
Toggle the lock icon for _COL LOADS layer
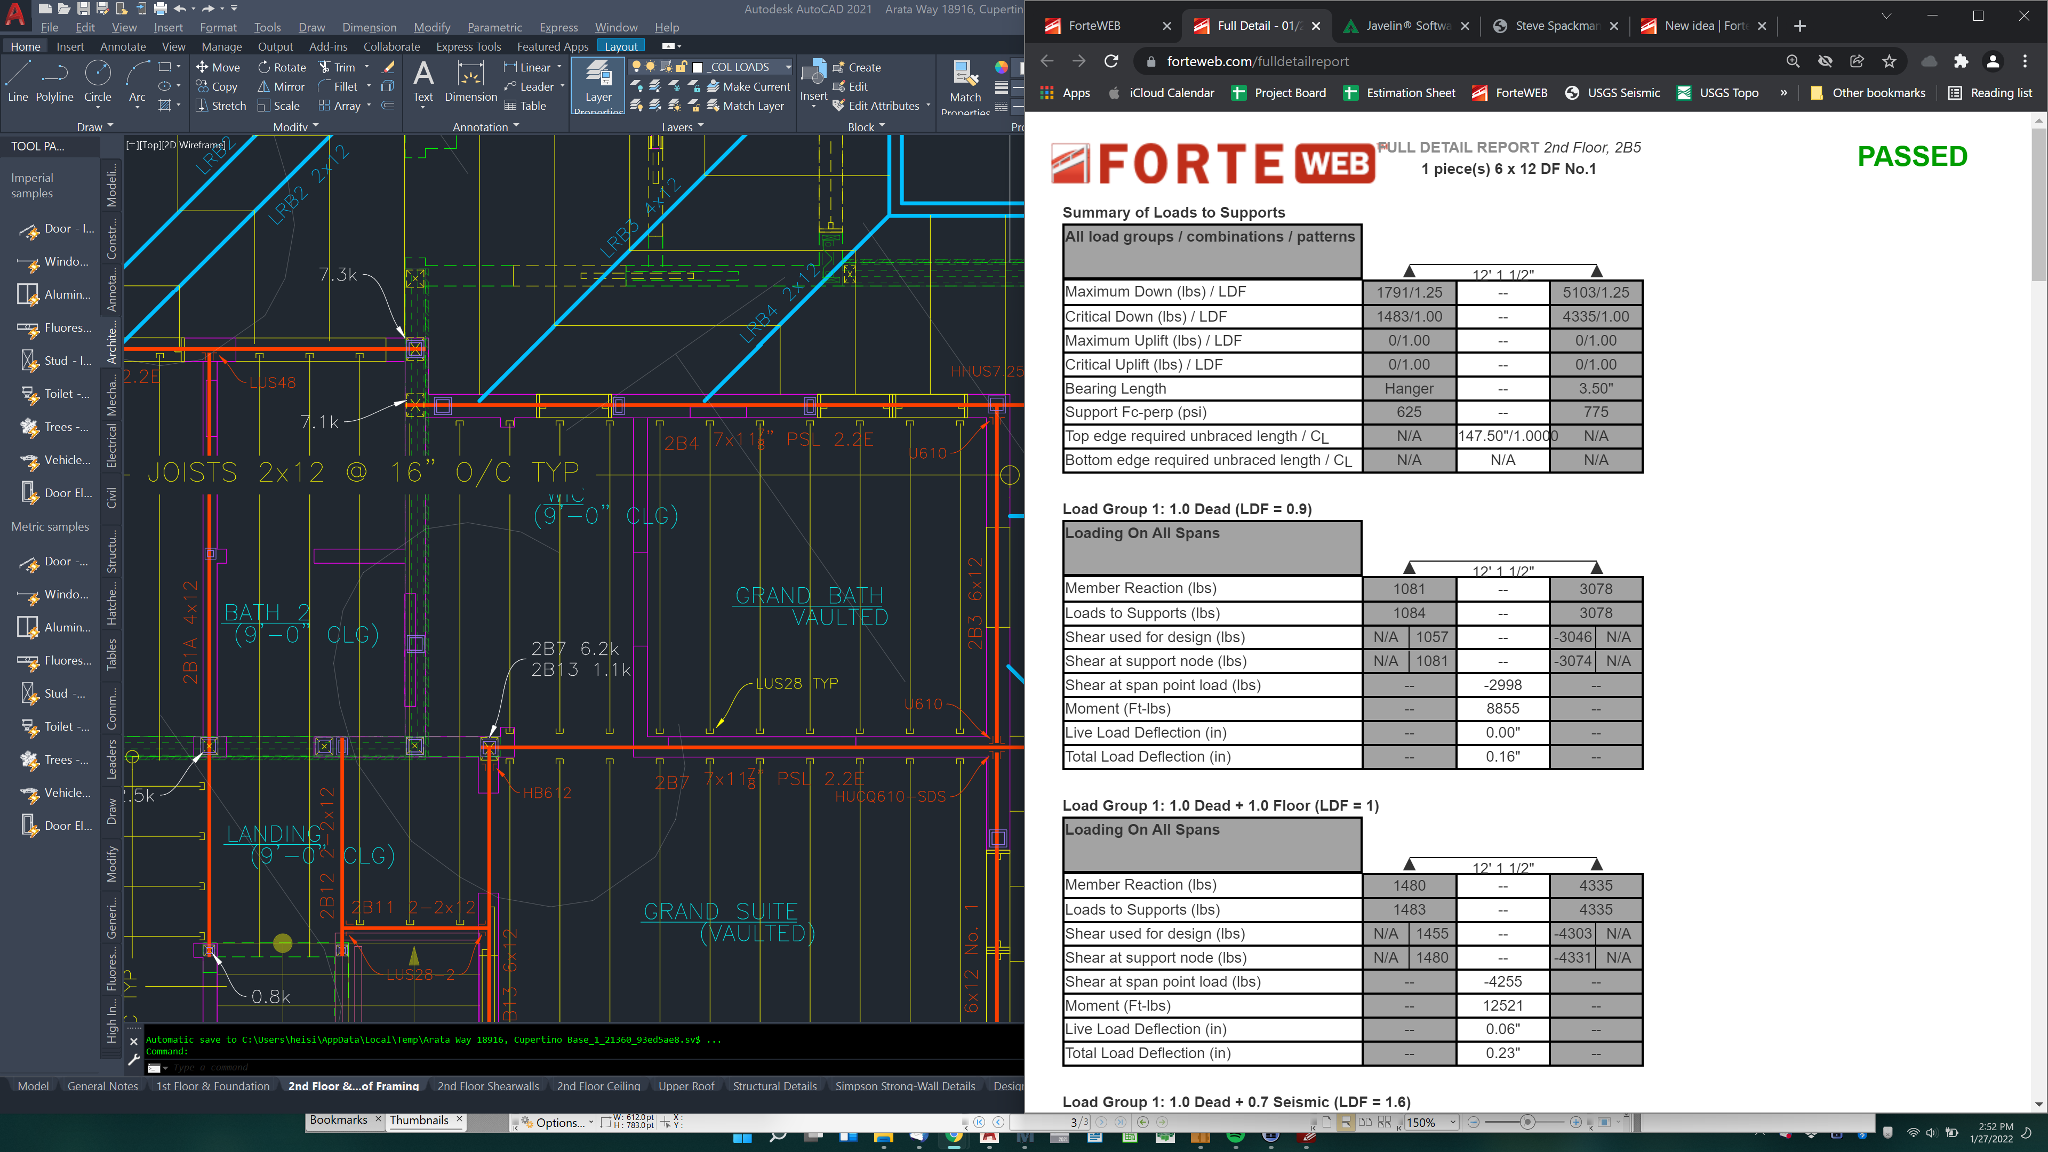pyautogui.click(x=682, y=67)
